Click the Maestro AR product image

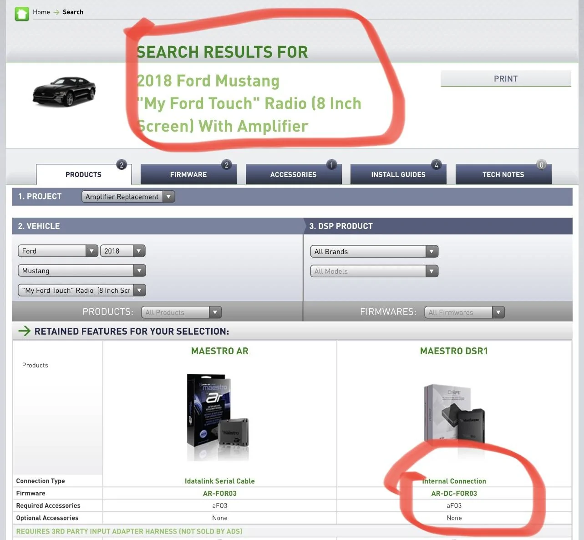(x=218, y=417)
